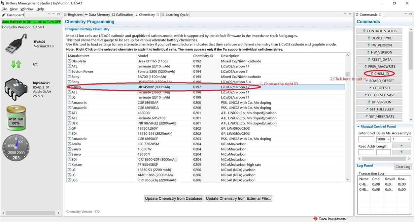The height and width of the screenshot is (222, 414).
Task: Select the Panasonic CGR18650CF row
Action: pos(206,139)
